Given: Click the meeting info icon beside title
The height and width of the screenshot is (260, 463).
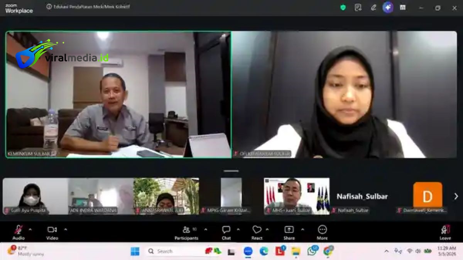Looking at the screenshot, I should click(49, 7).
